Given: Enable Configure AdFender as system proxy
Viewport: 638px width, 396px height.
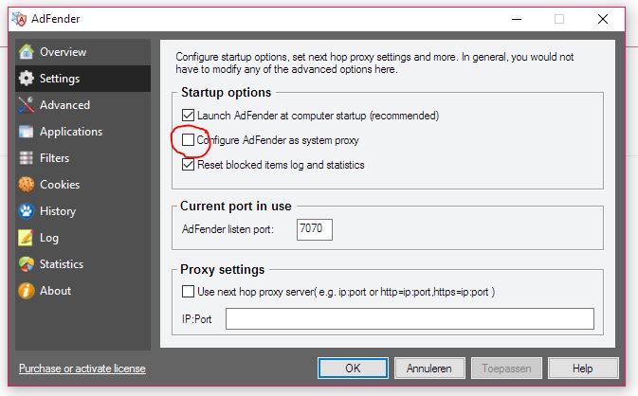Looking at the screenshot, I should point(188,140).
